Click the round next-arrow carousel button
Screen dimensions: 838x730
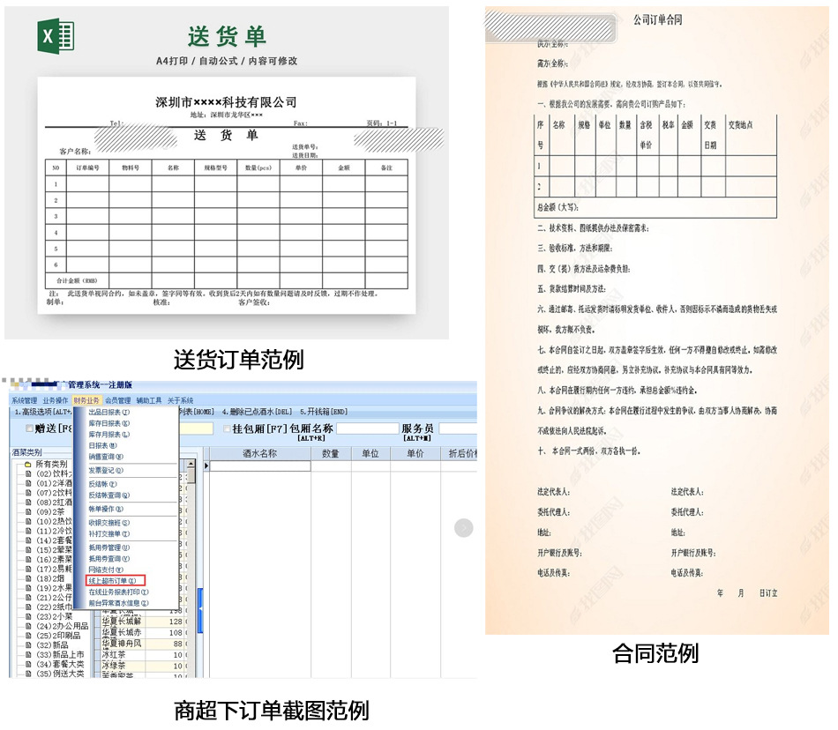[x=464, y=528]
